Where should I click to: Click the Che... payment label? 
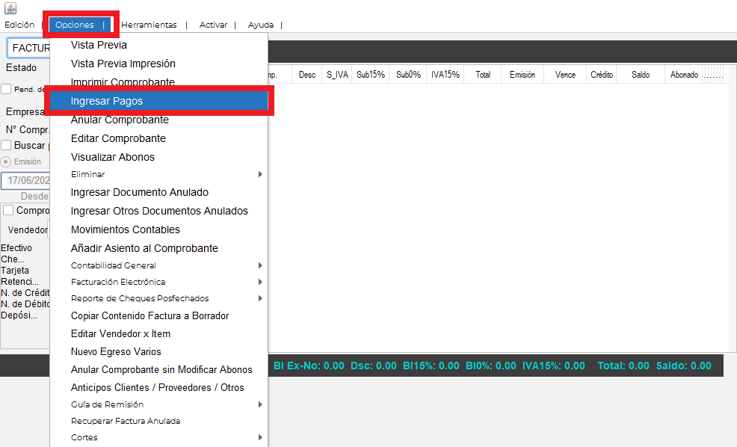pyautogui.click(x=13, y=259)
